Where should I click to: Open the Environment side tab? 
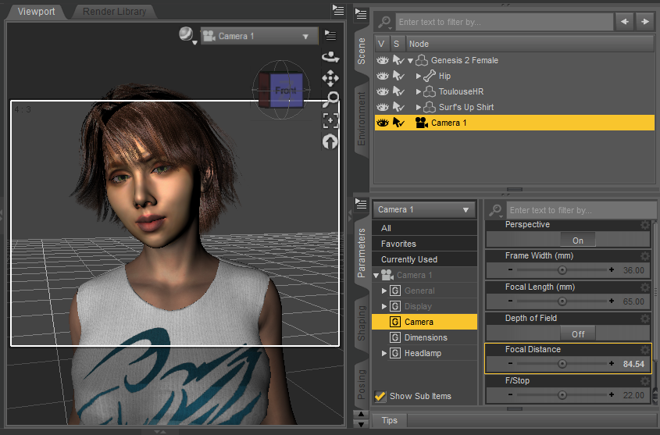point(362,119)
